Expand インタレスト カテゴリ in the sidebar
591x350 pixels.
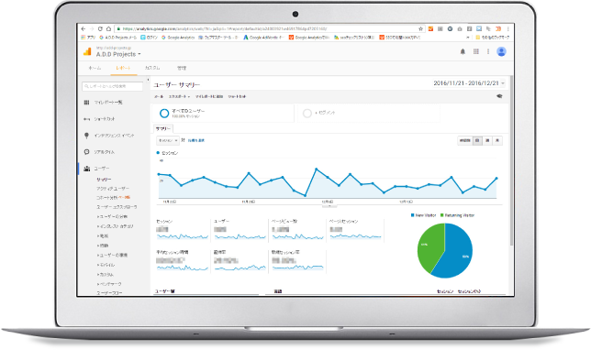(x=115, y=226)
